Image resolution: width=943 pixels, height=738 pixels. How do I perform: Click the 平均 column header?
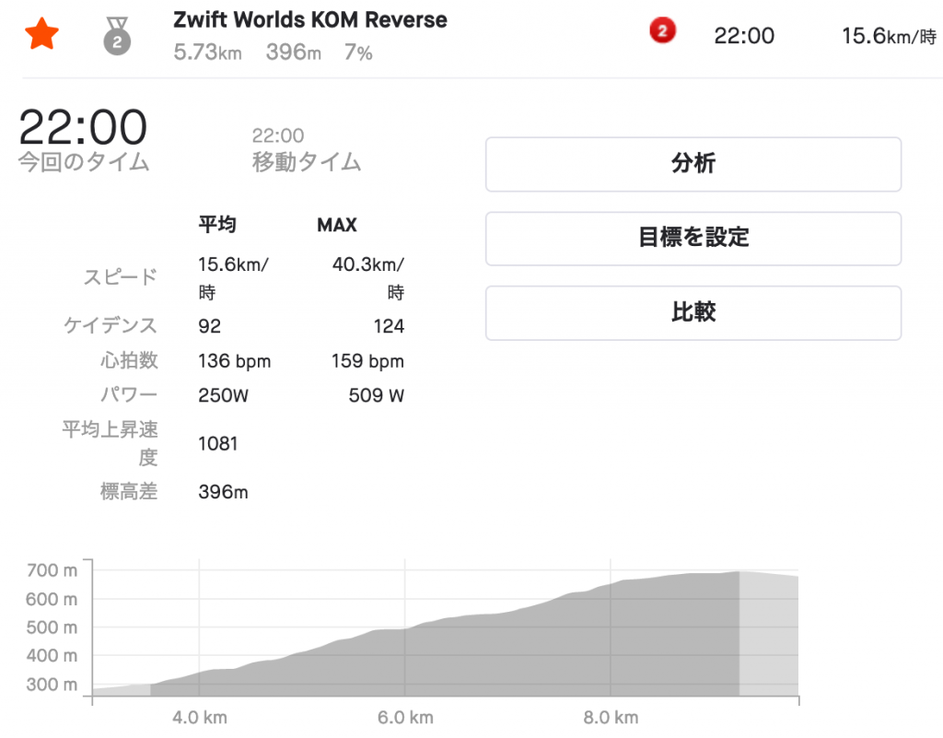(x=217, y=225)
